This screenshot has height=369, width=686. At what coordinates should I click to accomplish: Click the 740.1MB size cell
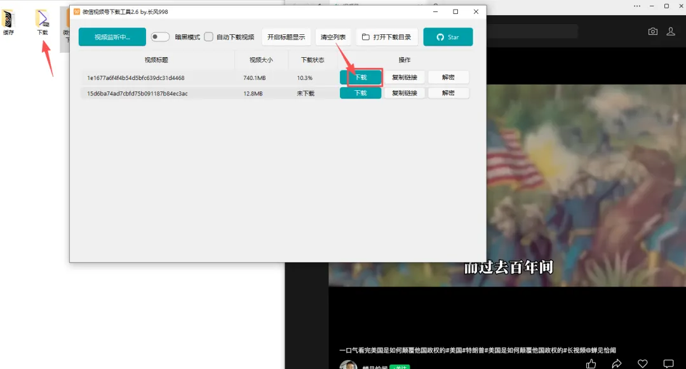pos(254,78)
